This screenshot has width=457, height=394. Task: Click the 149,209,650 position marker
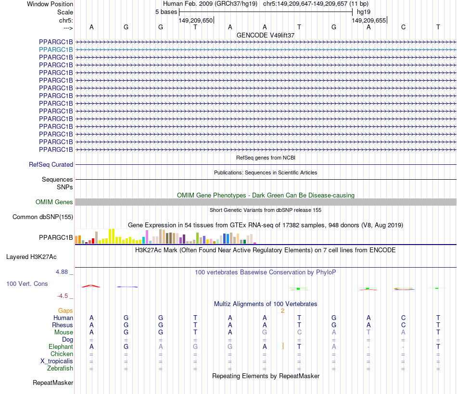click(x=196, y=20)
